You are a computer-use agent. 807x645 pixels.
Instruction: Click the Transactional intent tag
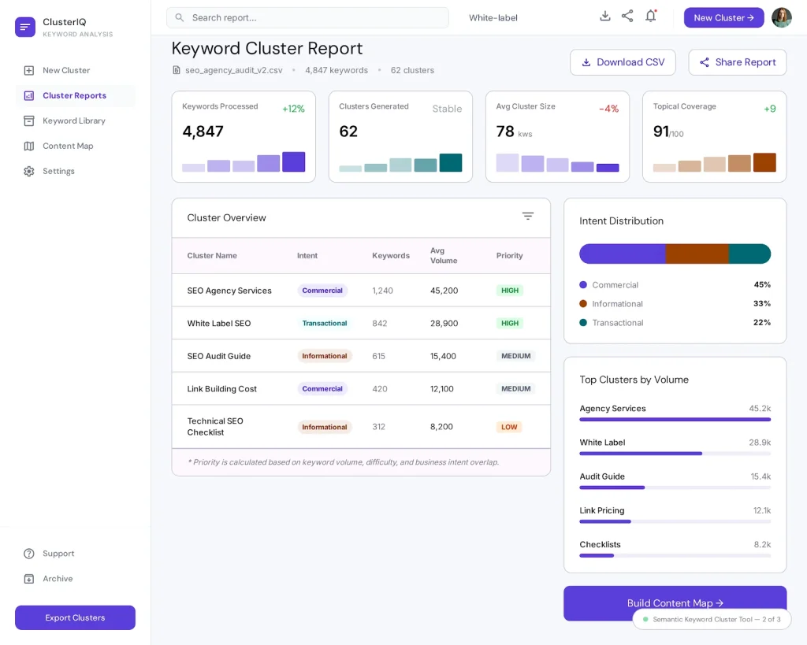click(324, 324)
